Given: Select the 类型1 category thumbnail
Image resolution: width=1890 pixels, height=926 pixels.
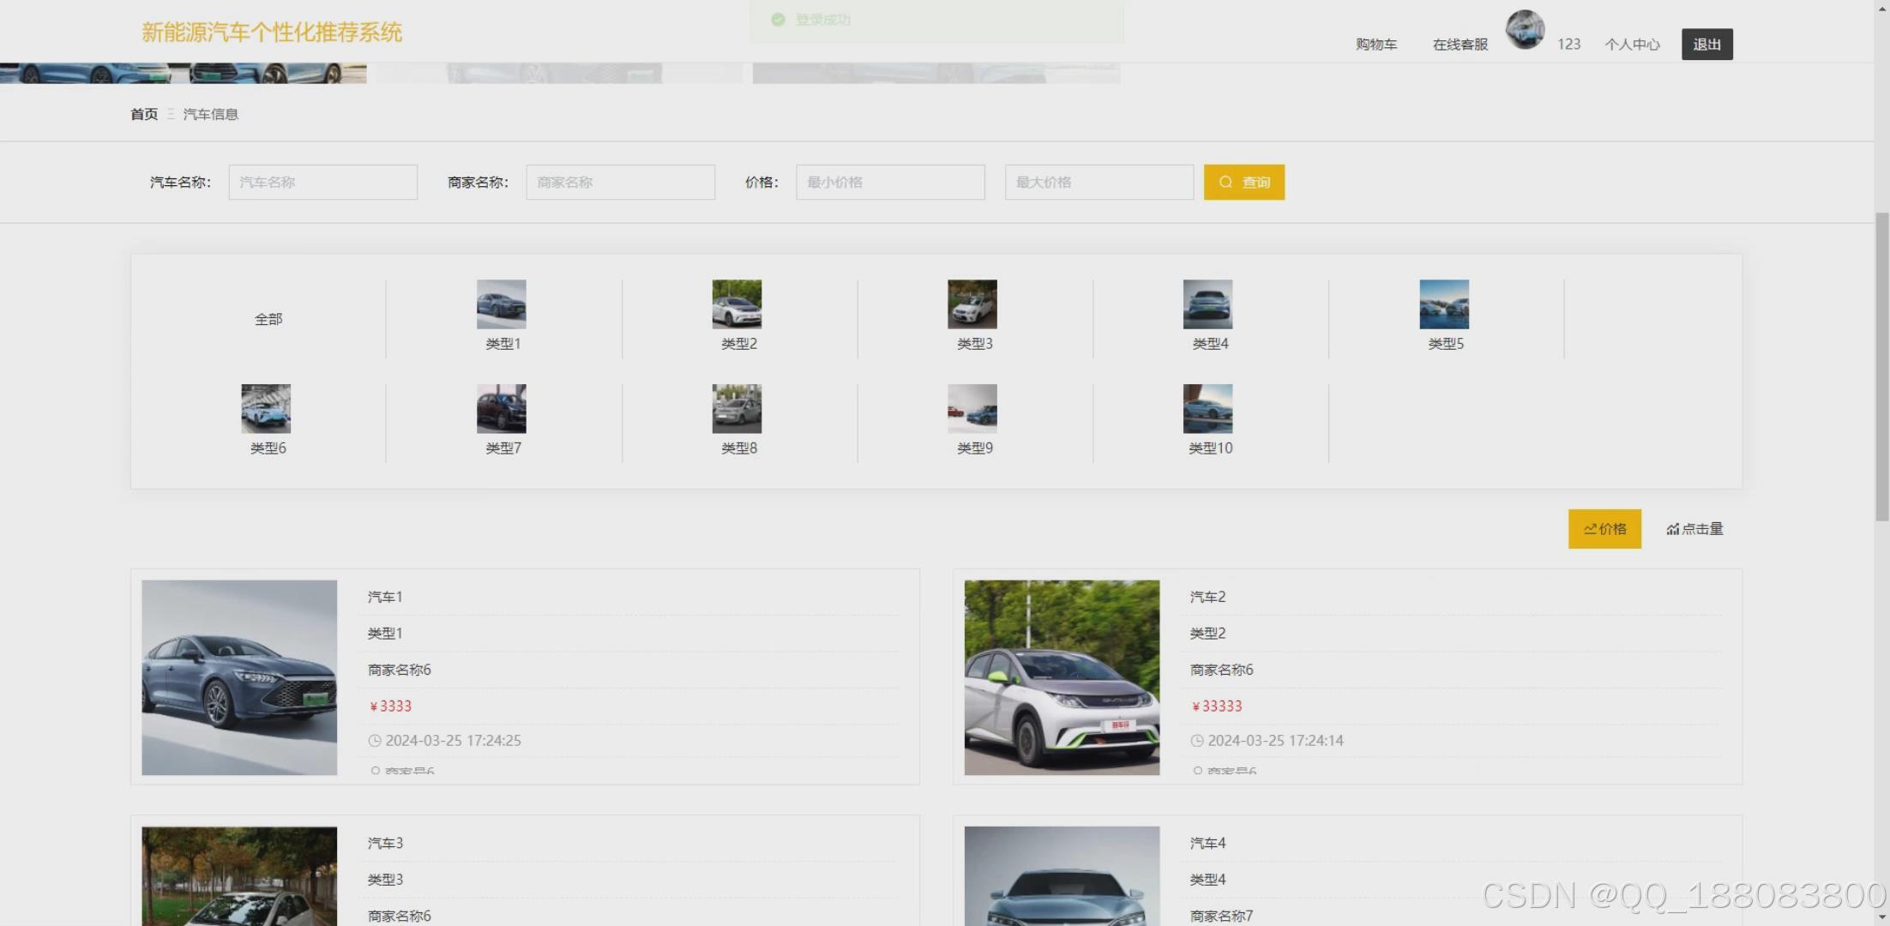Looking at the screenshot, I should (502, 304).
